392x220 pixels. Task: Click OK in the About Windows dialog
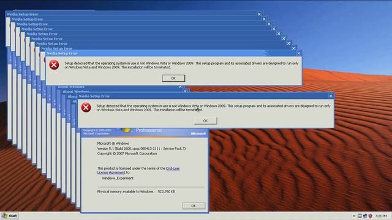pyautogui.click(x=194, y=206)
